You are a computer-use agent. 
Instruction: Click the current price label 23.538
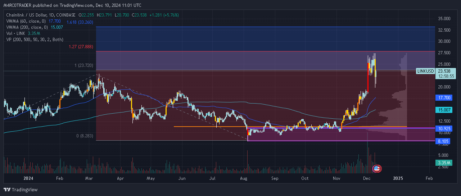(x=445, y=71)
